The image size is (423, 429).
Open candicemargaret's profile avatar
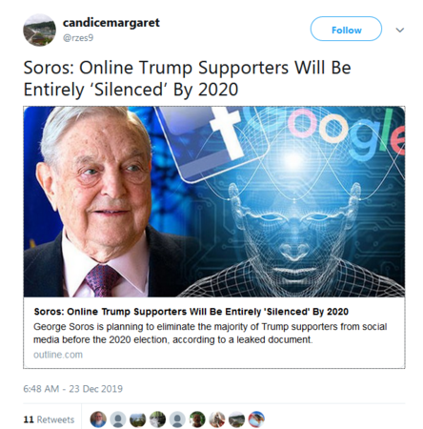pos(40,30)
